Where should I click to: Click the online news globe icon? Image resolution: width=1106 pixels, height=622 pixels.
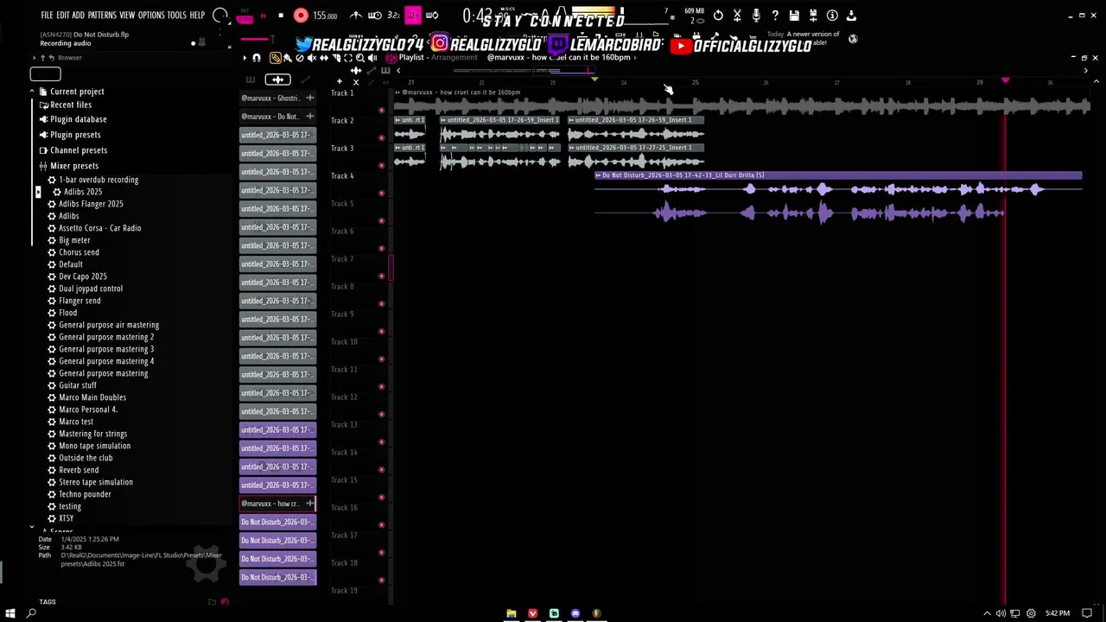pos(853,39)
